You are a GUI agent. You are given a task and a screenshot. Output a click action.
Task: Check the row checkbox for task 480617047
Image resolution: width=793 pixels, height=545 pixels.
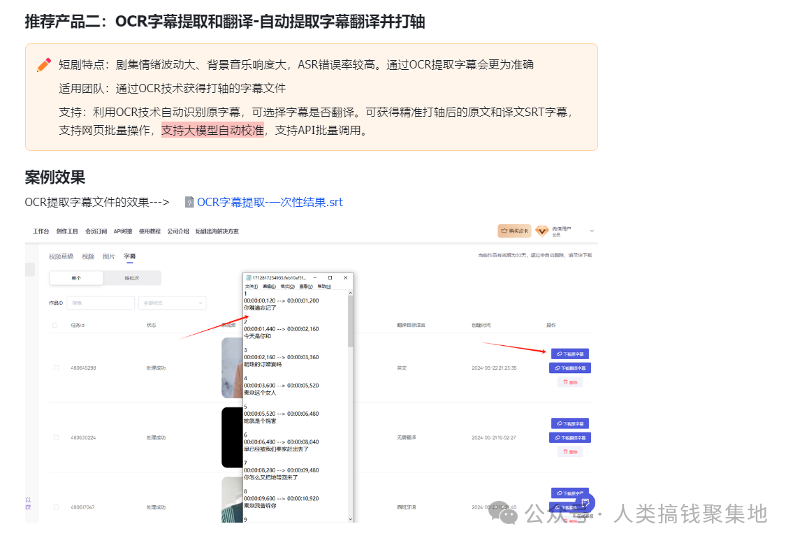point(54,507)
